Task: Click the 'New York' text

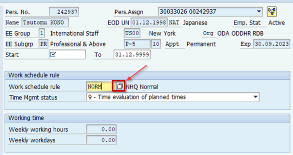Action: [x=162, y=33]
